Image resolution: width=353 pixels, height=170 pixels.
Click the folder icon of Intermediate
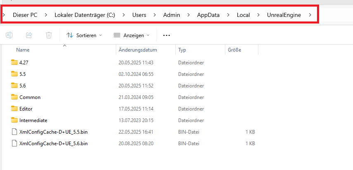pos(14,120)
